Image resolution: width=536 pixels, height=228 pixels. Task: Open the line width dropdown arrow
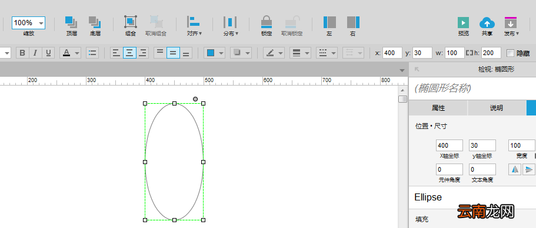click(307, 53)
